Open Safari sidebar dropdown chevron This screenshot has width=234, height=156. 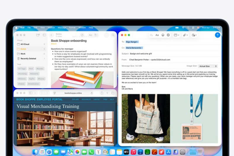(35, 93)
